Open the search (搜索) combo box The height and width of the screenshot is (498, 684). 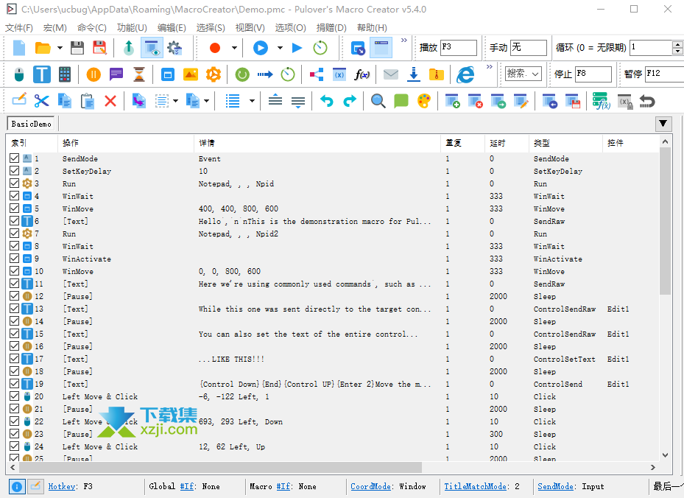(x=523, y=74)
